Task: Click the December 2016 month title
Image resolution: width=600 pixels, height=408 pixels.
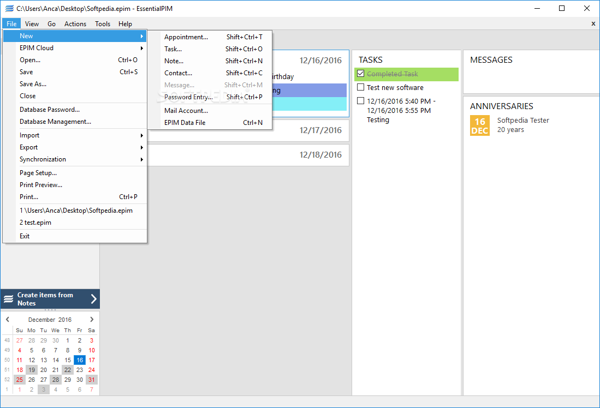Action: (x=50, y=320)
